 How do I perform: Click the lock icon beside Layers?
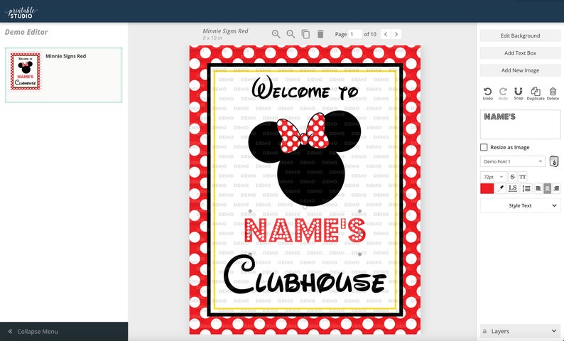pyautogui.click(x=484, y=331)
